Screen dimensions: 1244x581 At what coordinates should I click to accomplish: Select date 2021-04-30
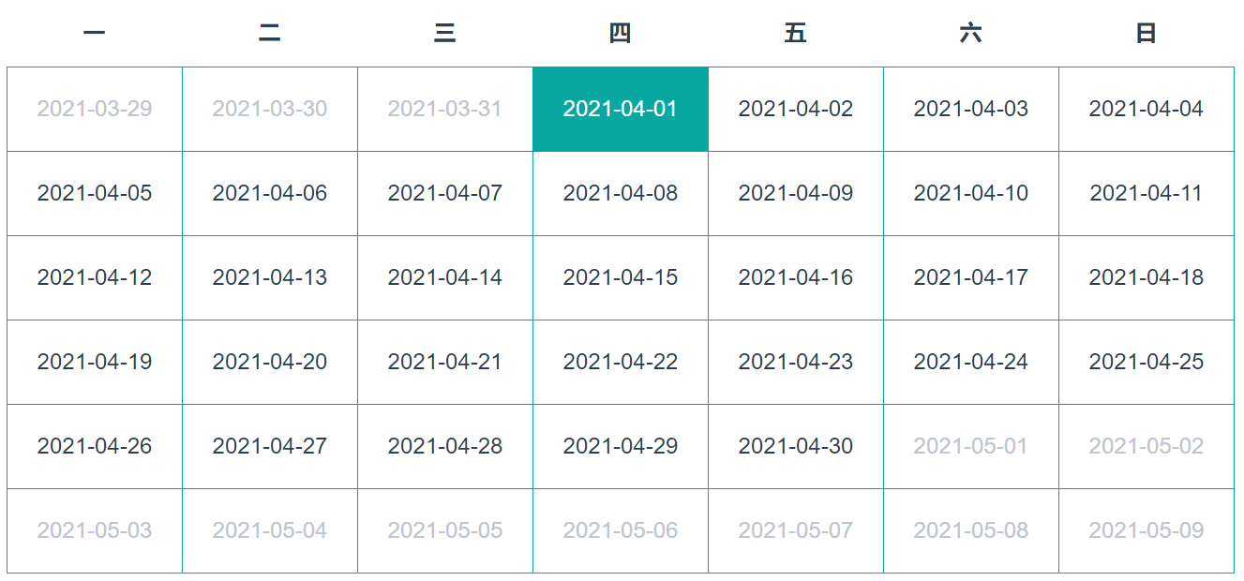(796, 446)
